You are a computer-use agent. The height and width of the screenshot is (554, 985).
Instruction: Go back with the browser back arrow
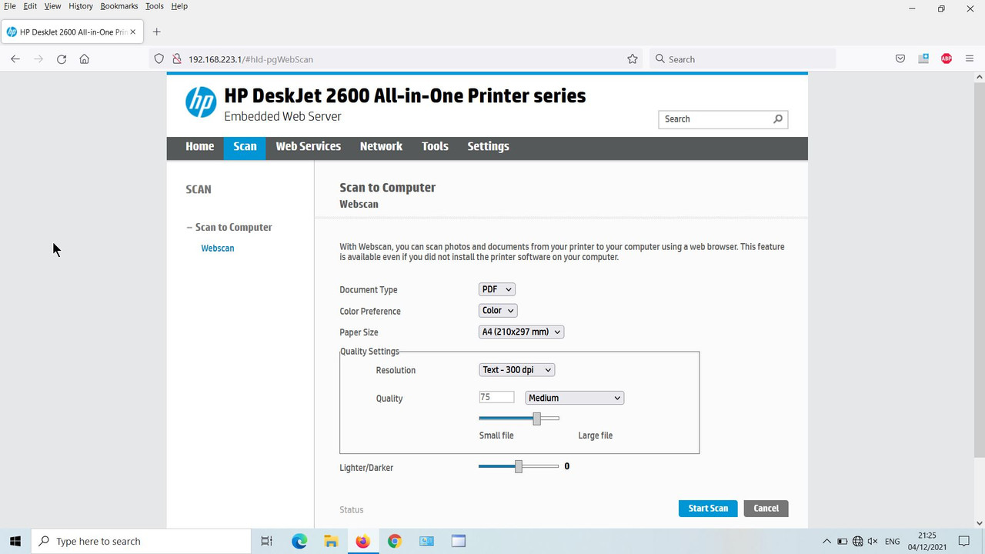15,59
